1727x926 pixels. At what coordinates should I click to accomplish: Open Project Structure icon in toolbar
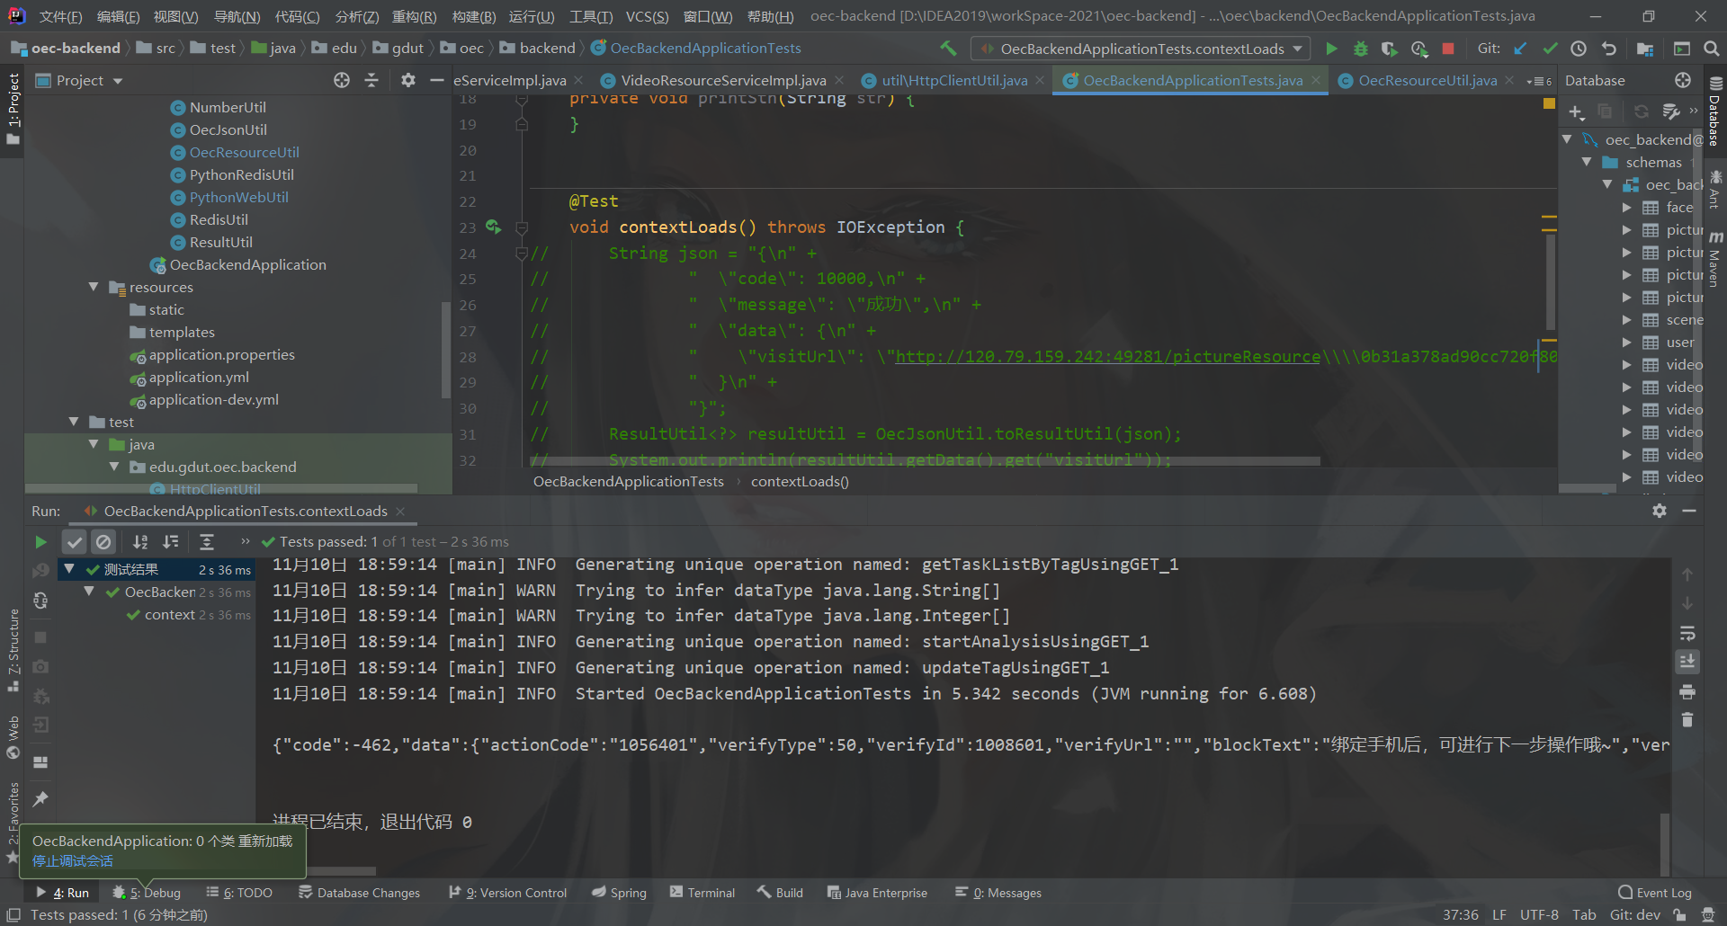1645,49
